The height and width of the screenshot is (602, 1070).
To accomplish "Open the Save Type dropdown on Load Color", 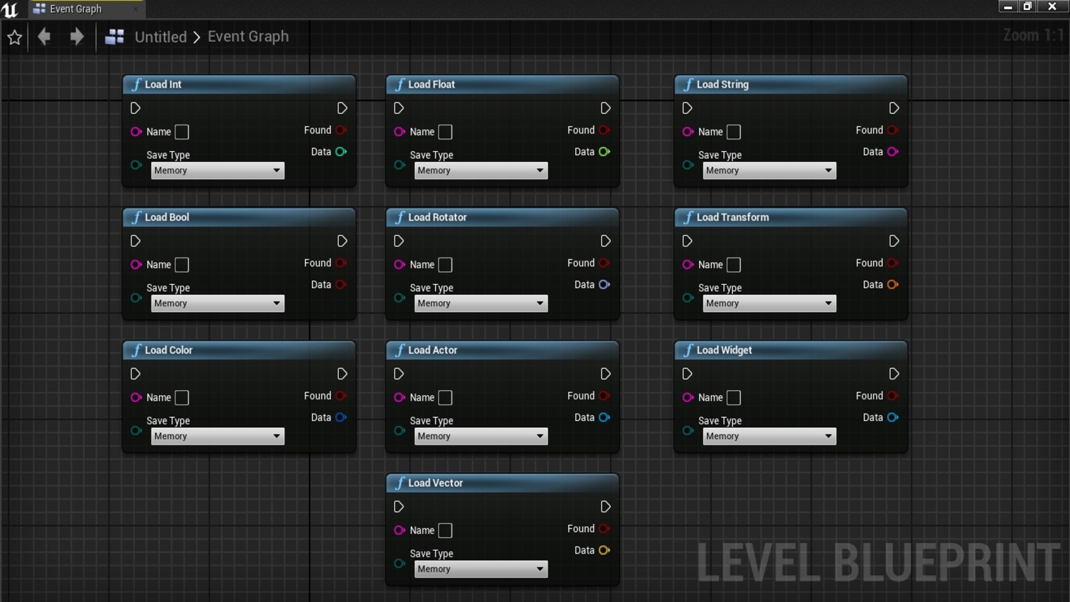I will click(x=217, y=436).
